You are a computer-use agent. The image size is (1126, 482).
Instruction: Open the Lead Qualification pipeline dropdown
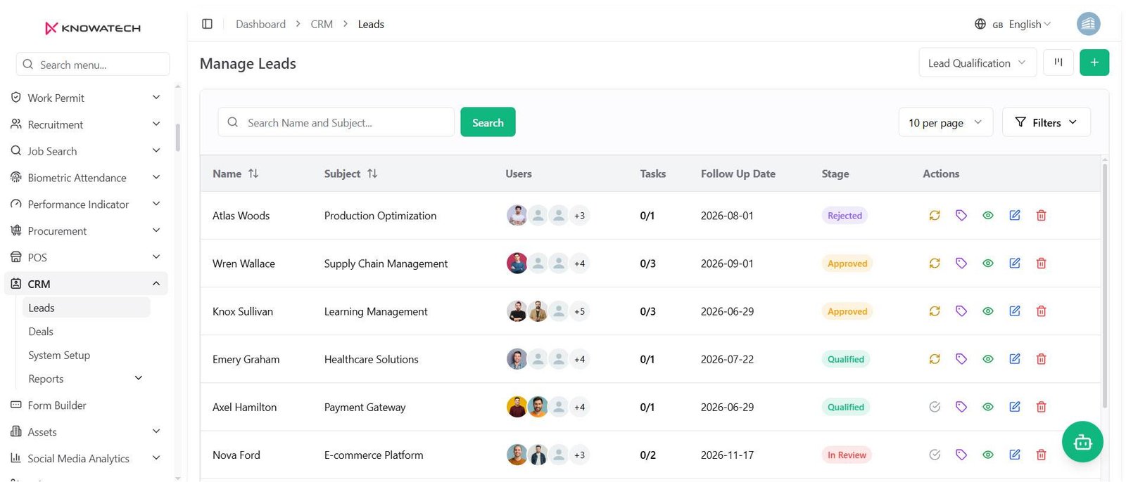[978, 63]
